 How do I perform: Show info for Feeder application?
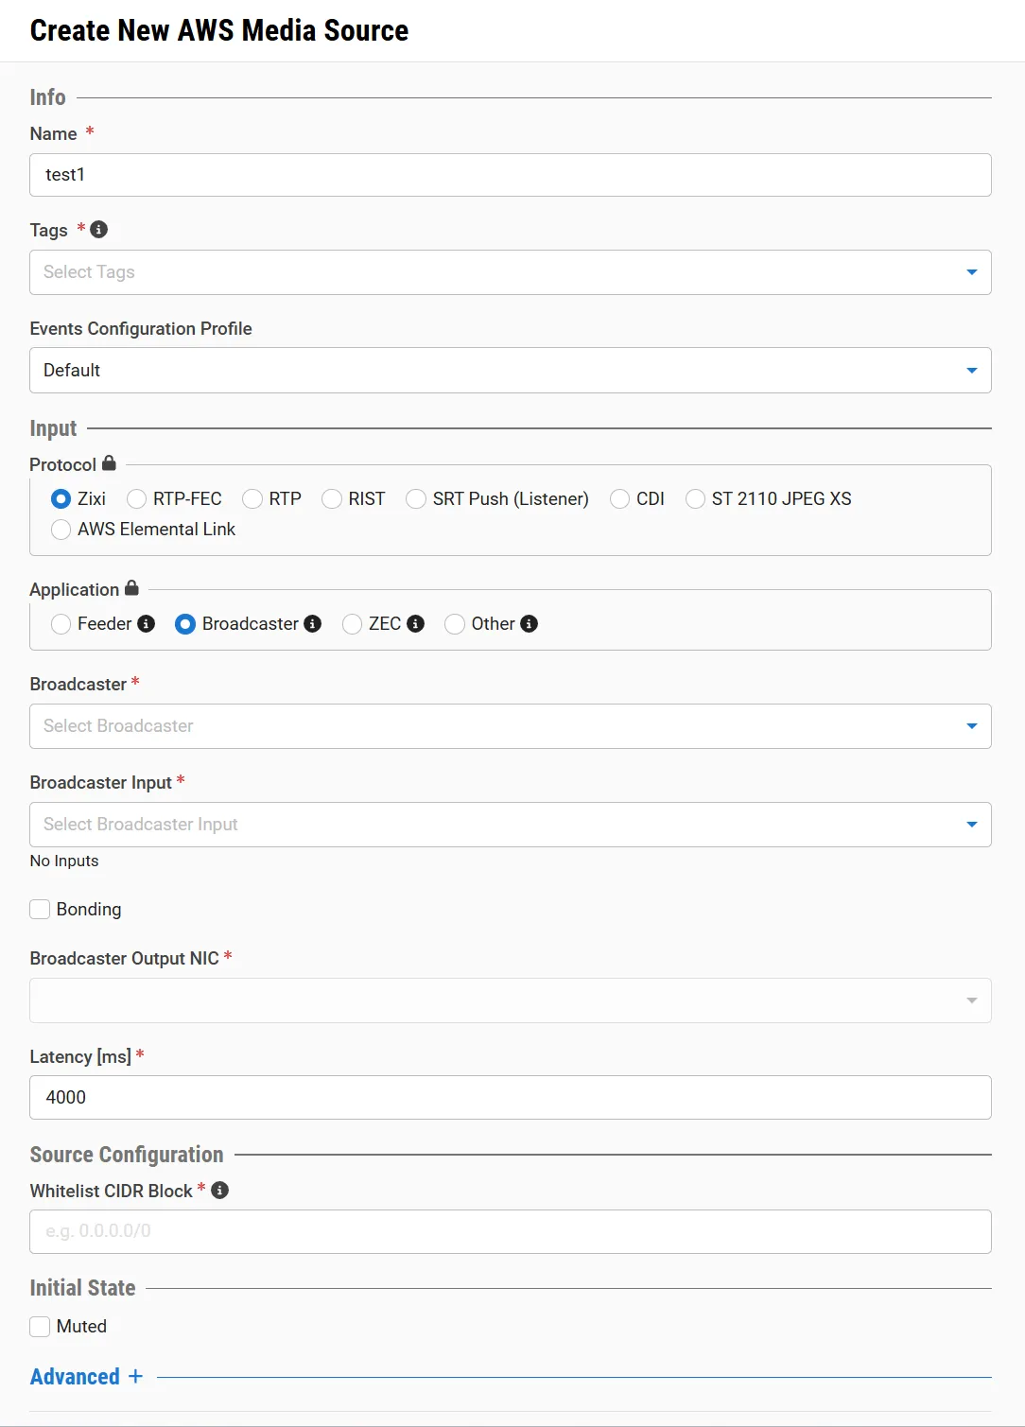pyautogui.click(x=146, y=624)
